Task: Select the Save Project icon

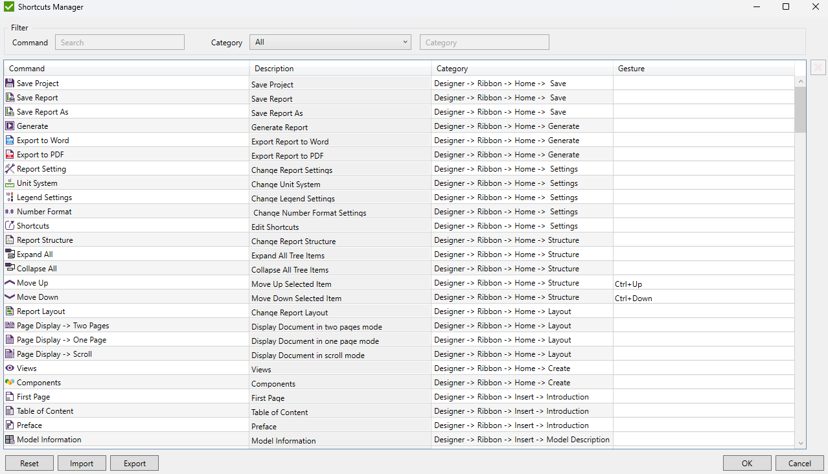Action: click(9, 83)
